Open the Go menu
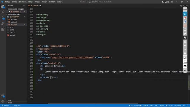 38,2
